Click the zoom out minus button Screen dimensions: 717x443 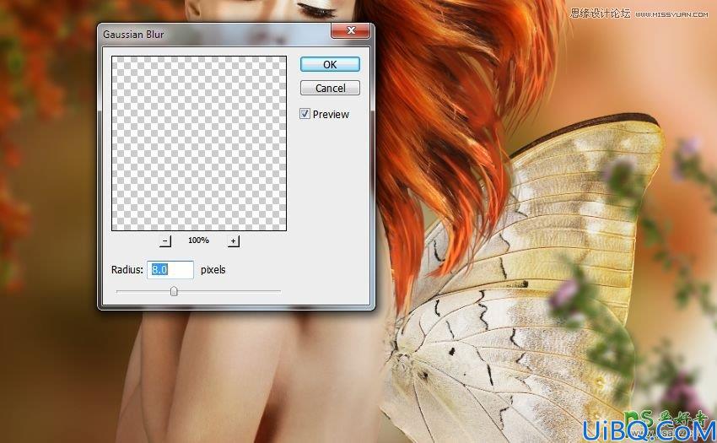[x=165, y=240]
